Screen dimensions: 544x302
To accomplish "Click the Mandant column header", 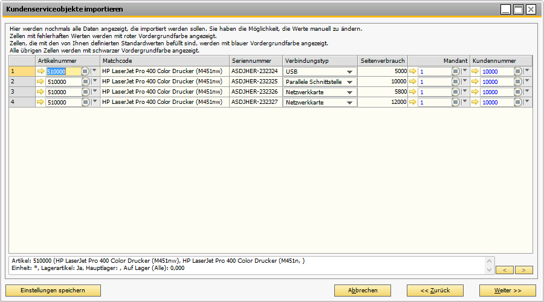I will [439, 60].
